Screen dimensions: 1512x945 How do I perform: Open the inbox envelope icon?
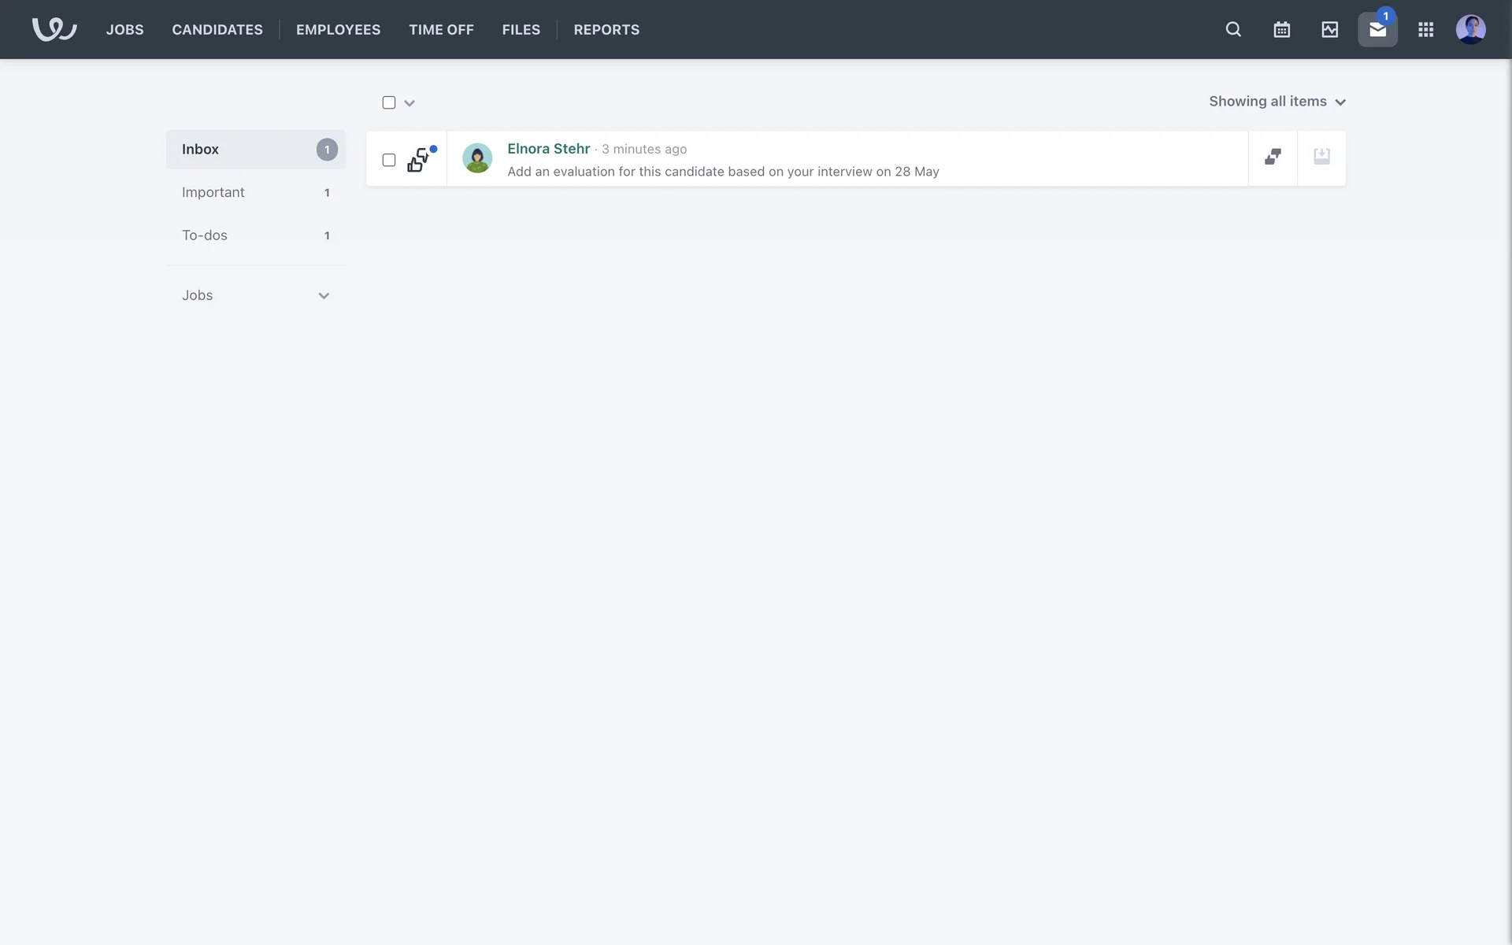[x=1377, y=29]
